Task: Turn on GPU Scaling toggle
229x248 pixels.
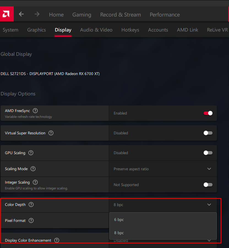Action: [208, 153]
